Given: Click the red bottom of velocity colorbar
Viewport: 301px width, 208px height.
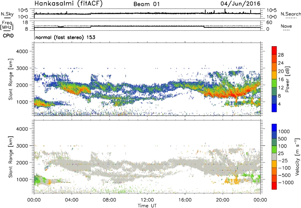Looking at the screenshot, I should point(274,186).
